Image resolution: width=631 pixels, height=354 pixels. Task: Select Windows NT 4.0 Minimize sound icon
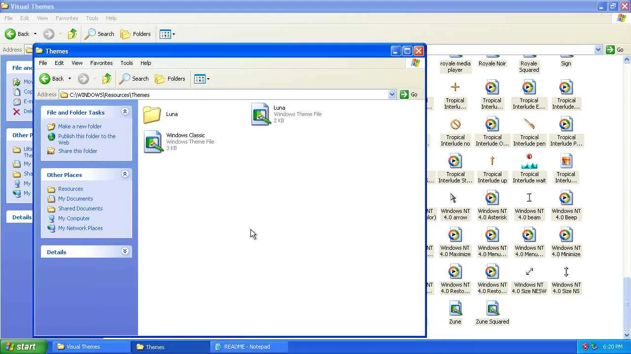(566, 235)
